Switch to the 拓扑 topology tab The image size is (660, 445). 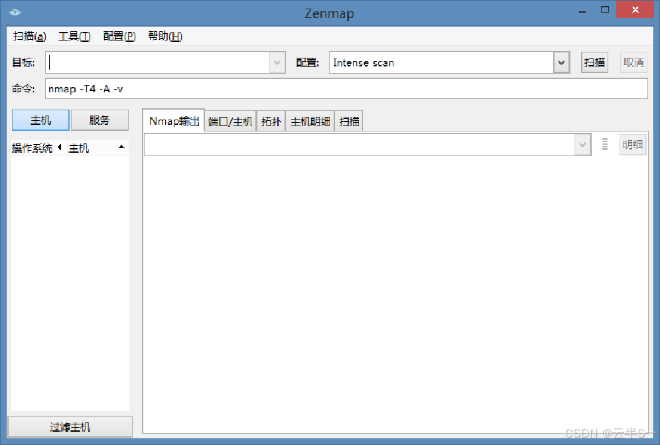tap(271, 122)
